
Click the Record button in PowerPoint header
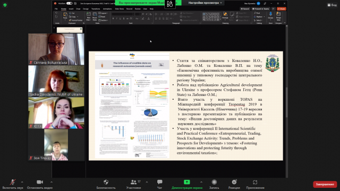pyautogui.click(x=245, y=9)
